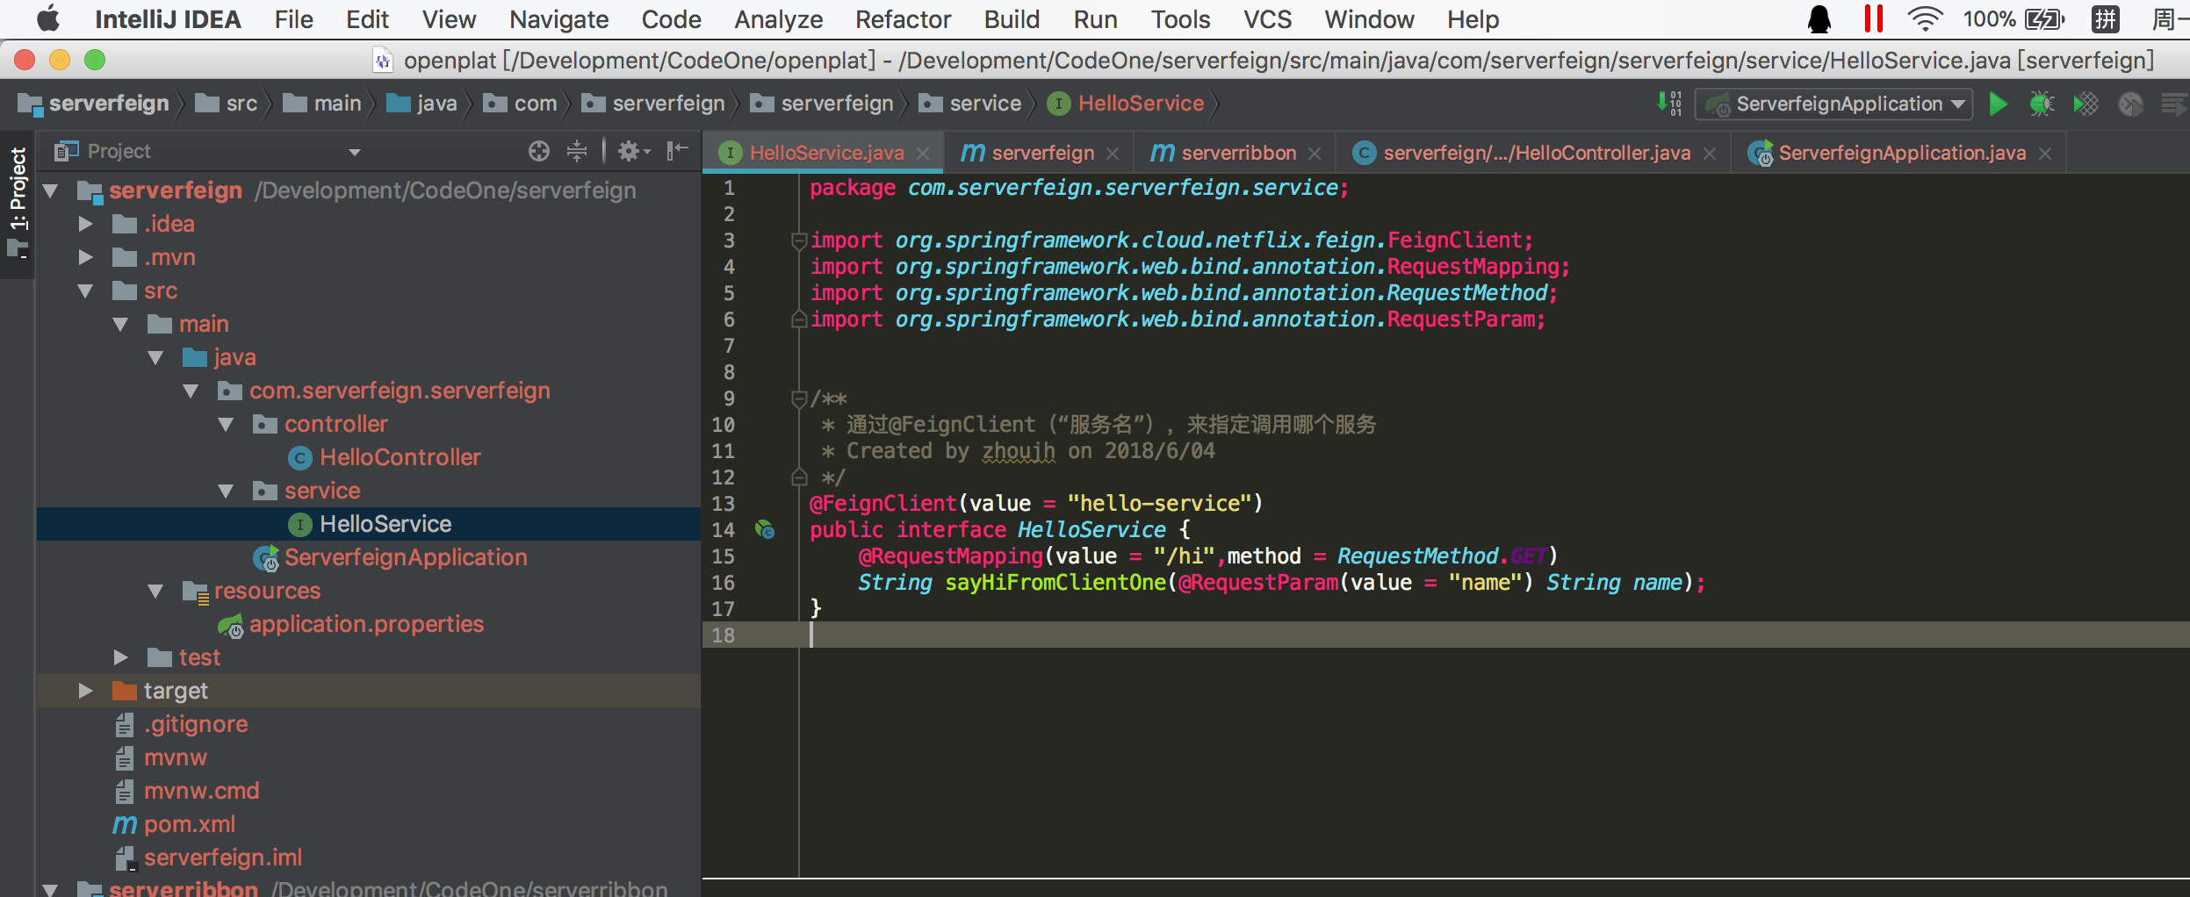Viewport: 2190px width, 897px height.
Task: Select application.properties file
Action: (366, 624)
